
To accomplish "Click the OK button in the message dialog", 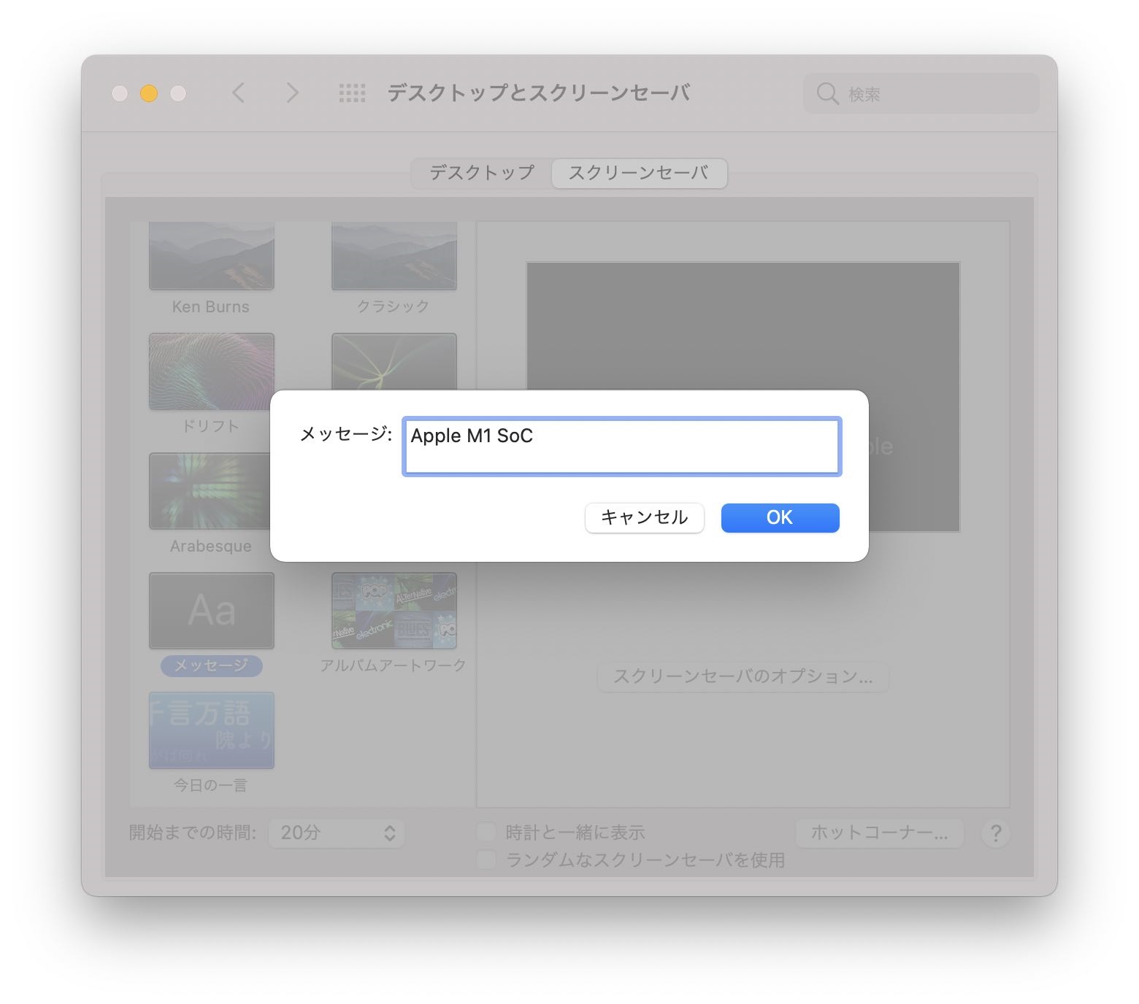I will [x=780, y=517].
